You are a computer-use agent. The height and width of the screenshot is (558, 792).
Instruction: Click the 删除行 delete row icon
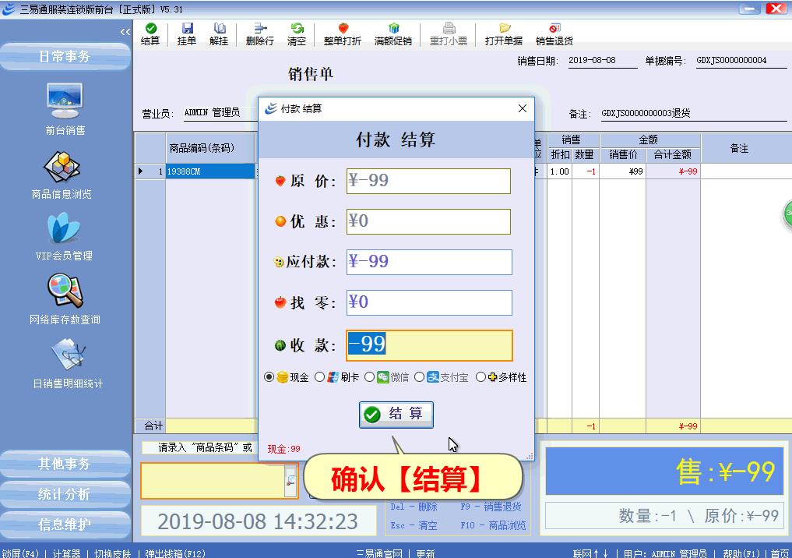point(259,34)
